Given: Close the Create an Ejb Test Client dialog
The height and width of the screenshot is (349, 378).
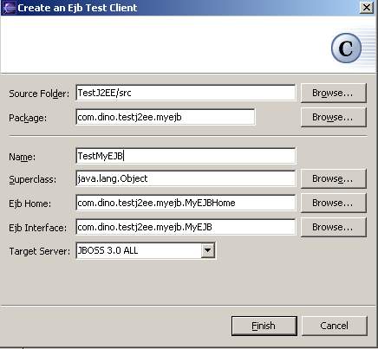Looking at the screenshot, I should pyautogui.click(x=367, y=8).
